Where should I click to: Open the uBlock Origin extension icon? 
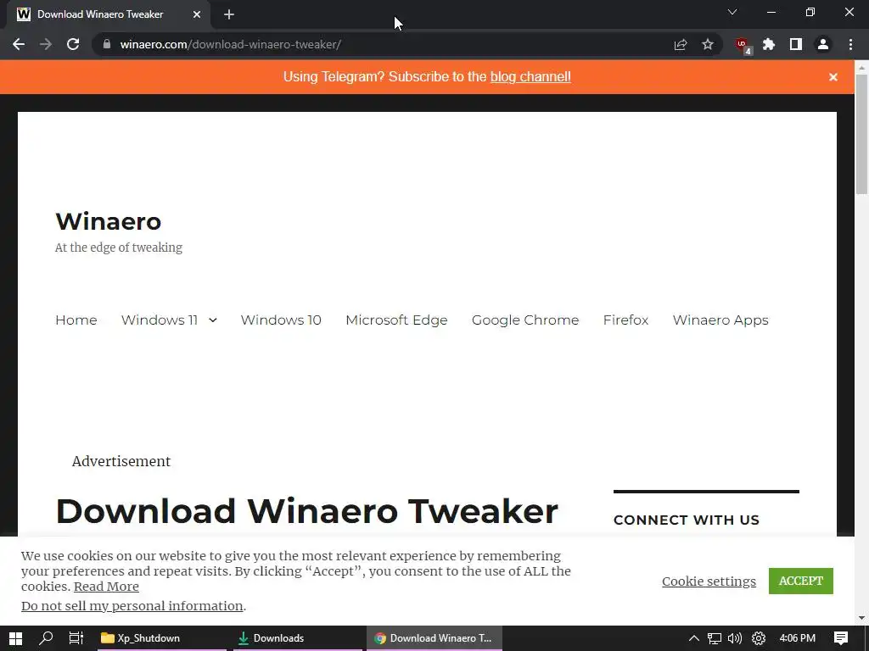pos(743,46)
